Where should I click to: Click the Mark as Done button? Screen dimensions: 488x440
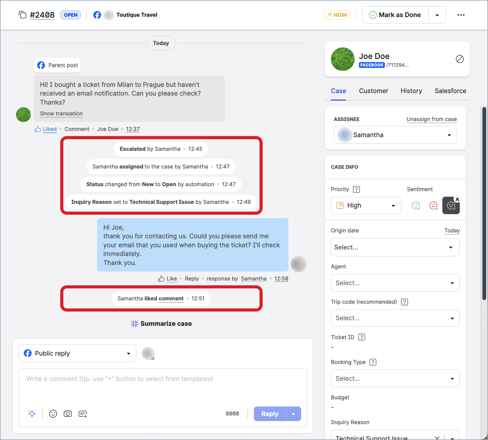point(395,15)
